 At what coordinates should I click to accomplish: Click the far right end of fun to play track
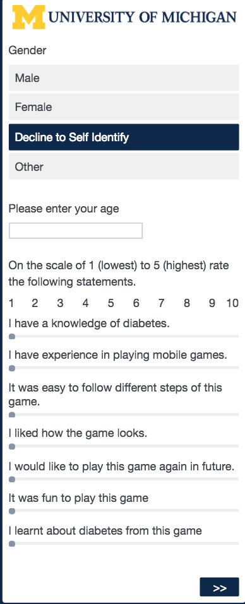[237, 511]
